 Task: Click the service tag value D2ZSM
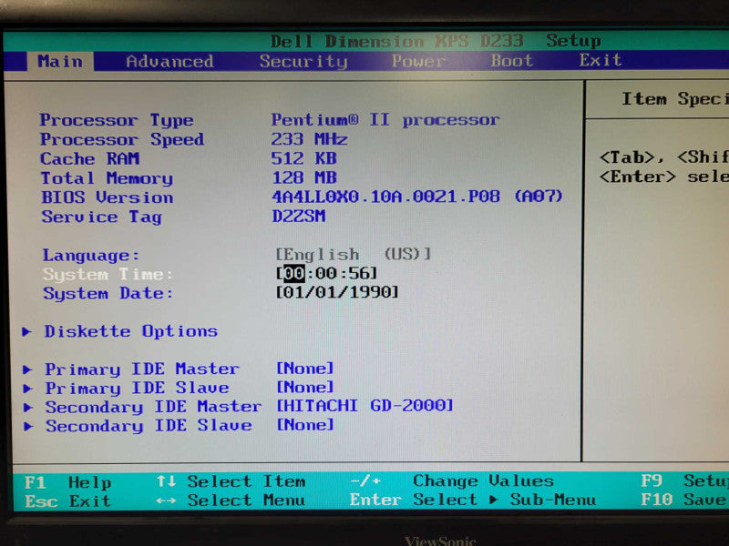coord(299,216)
